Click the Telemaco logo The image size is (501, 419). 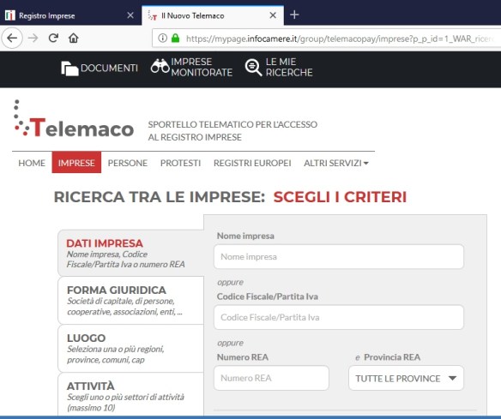pyautogui.click(x=74, y=119)
